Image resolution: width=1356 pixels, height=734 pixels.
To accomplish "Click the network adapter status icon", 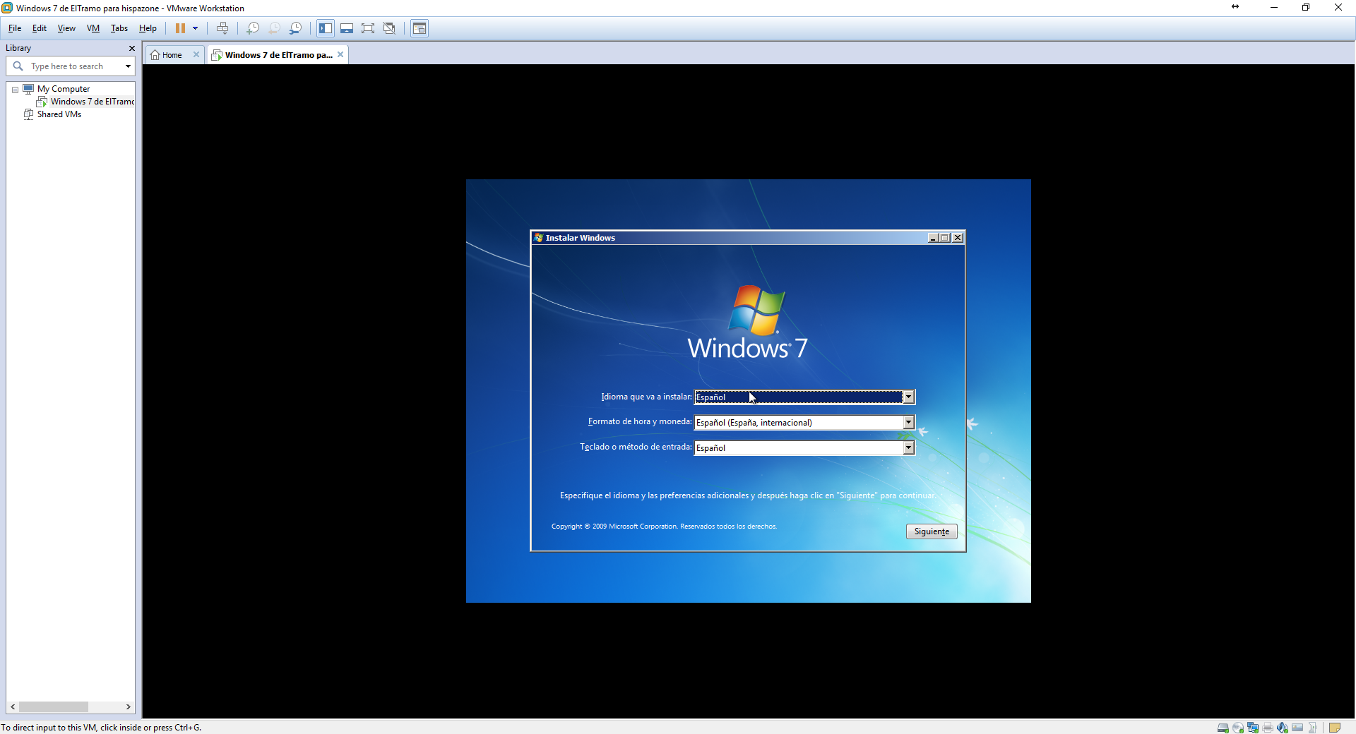I will pos(1252,728).
